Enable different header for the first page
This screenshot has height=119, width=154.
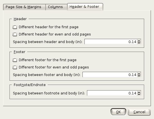(x=15, y=27)
